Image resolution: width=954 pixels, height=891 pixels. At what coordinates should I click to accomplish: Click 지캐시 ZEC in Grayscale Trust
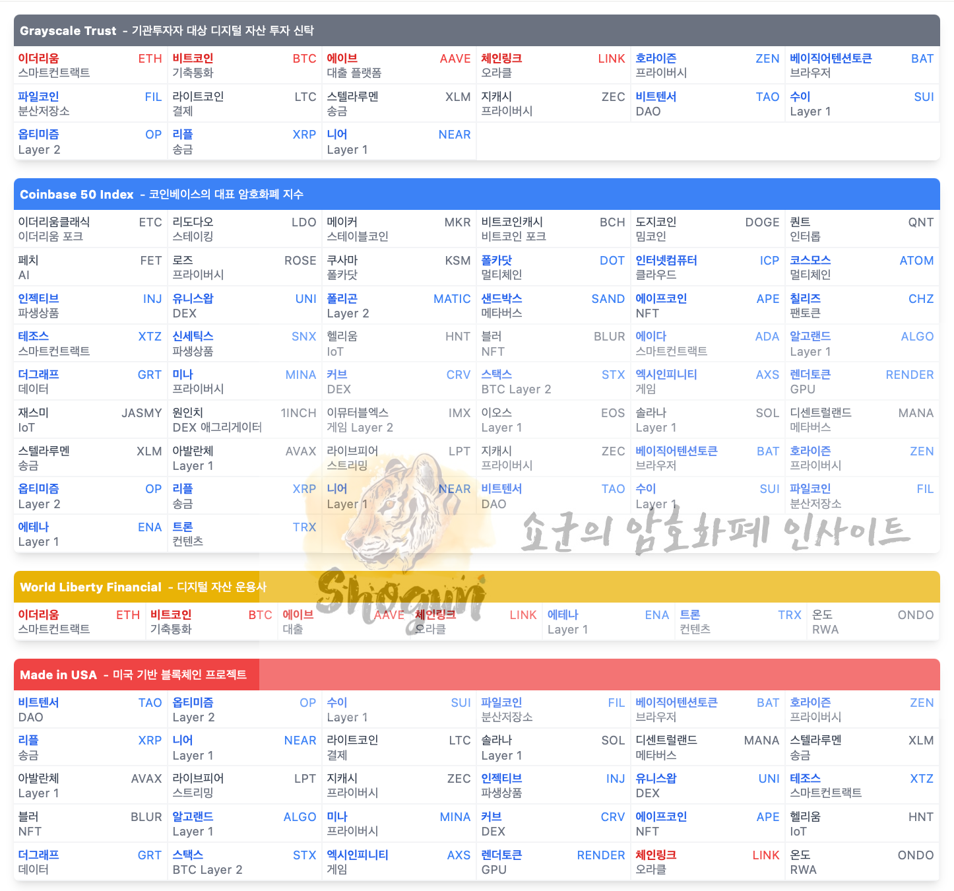554,104
